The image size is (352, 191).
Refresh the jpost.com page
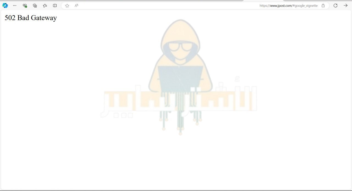click(x=335, y=5)
